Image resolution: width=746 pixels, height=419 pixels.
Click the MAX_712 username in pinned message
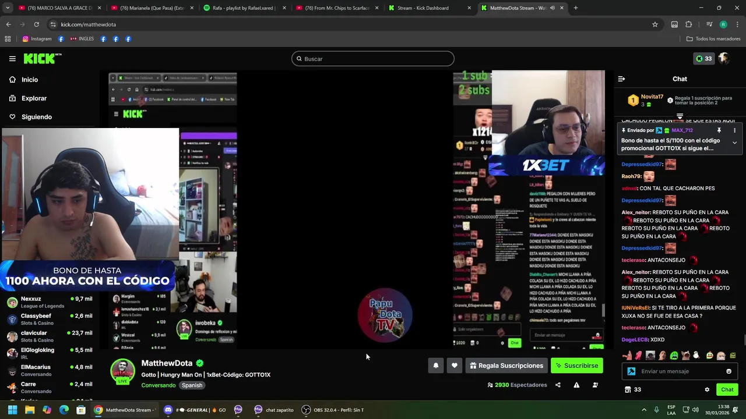pos(682,130)
